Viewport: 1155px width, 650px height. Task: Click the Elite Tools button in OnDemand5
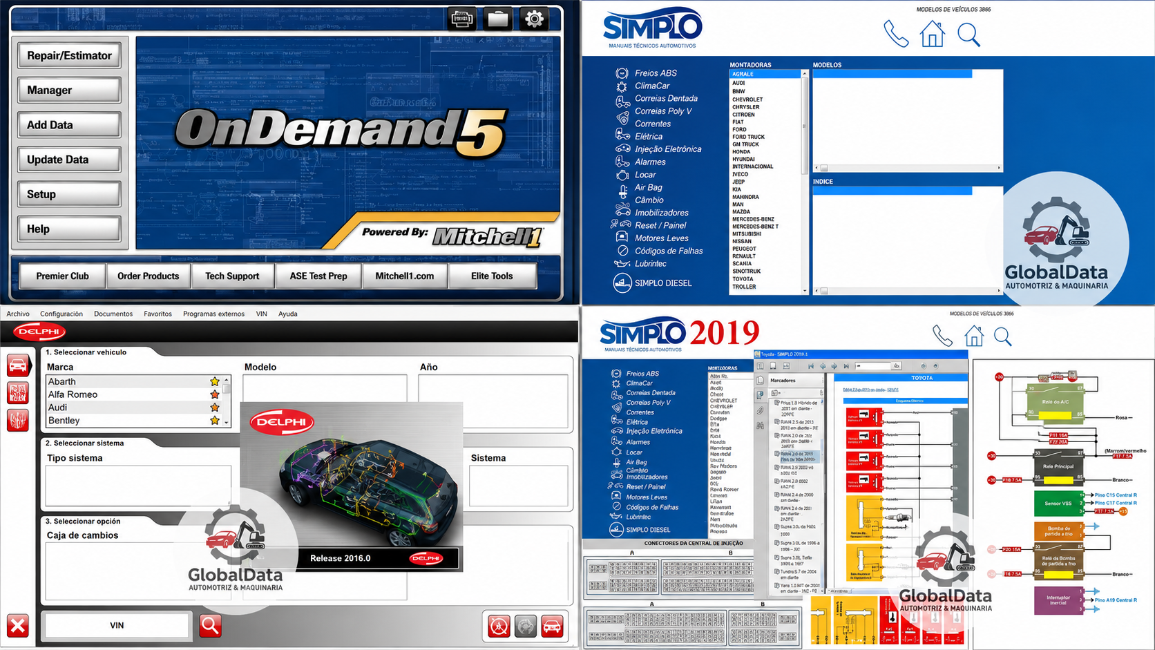pyautogui.click(x=492, y=276)
